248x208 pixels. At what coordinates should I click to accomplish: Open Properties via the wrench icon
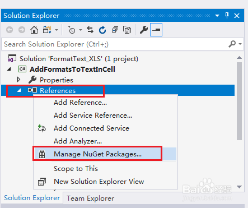(144, 30)
